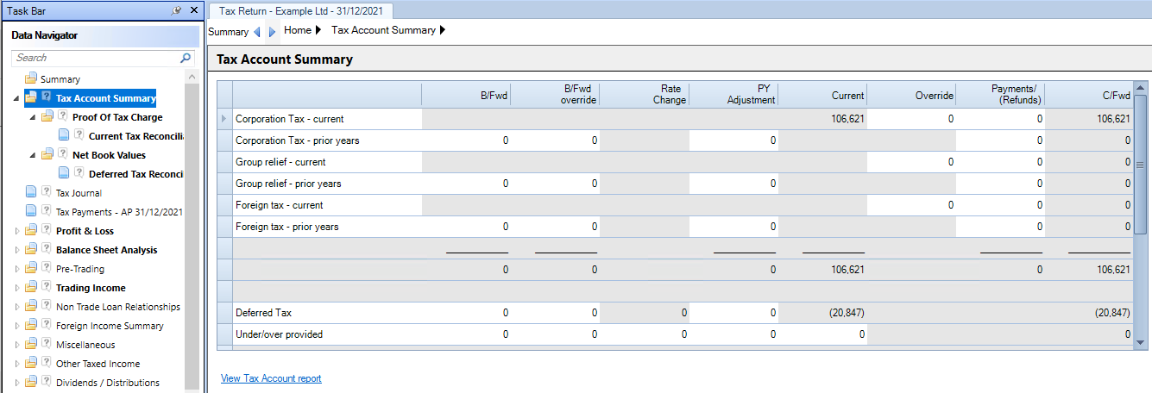Image resolution: width=1152 pixels, height=393 pixels.
Task: Click the search magnifier icon
Action: click(185, 58)
